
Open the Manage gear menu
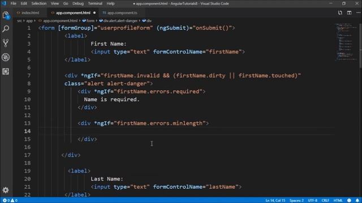point(6,190)
